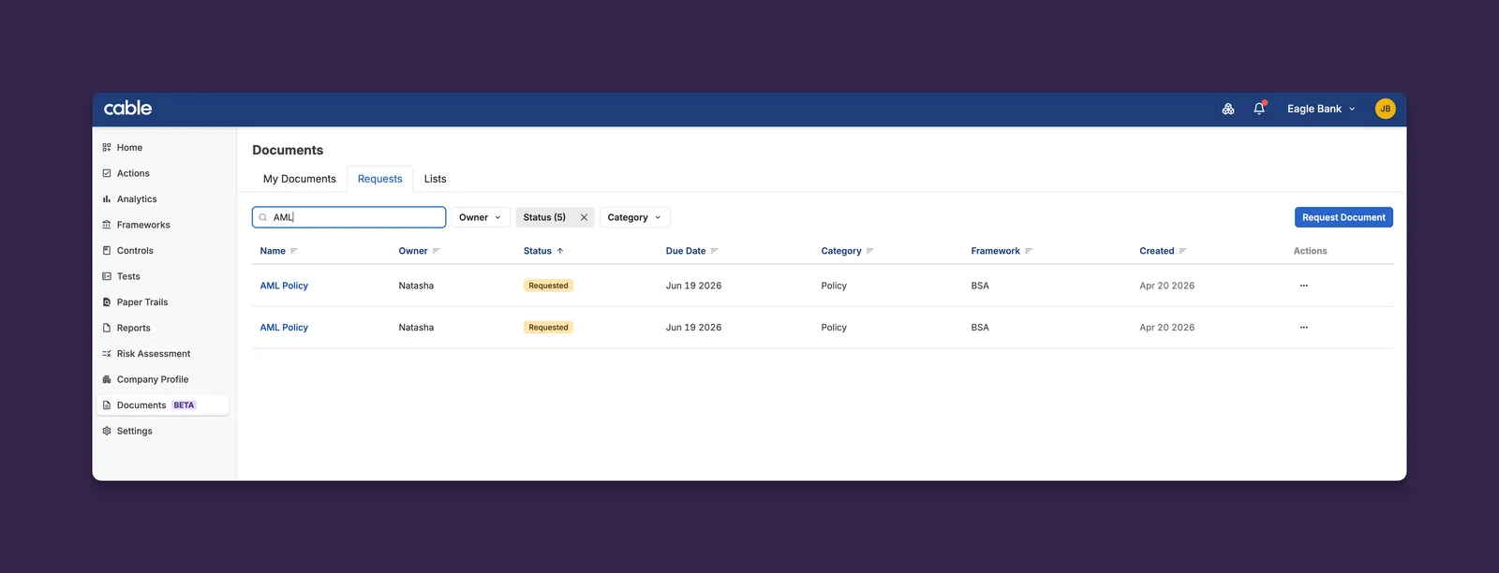Viewport: 1499px width, 573px height.
Task: Click the Frameworks sidebar icon
Action: (107, 225)
